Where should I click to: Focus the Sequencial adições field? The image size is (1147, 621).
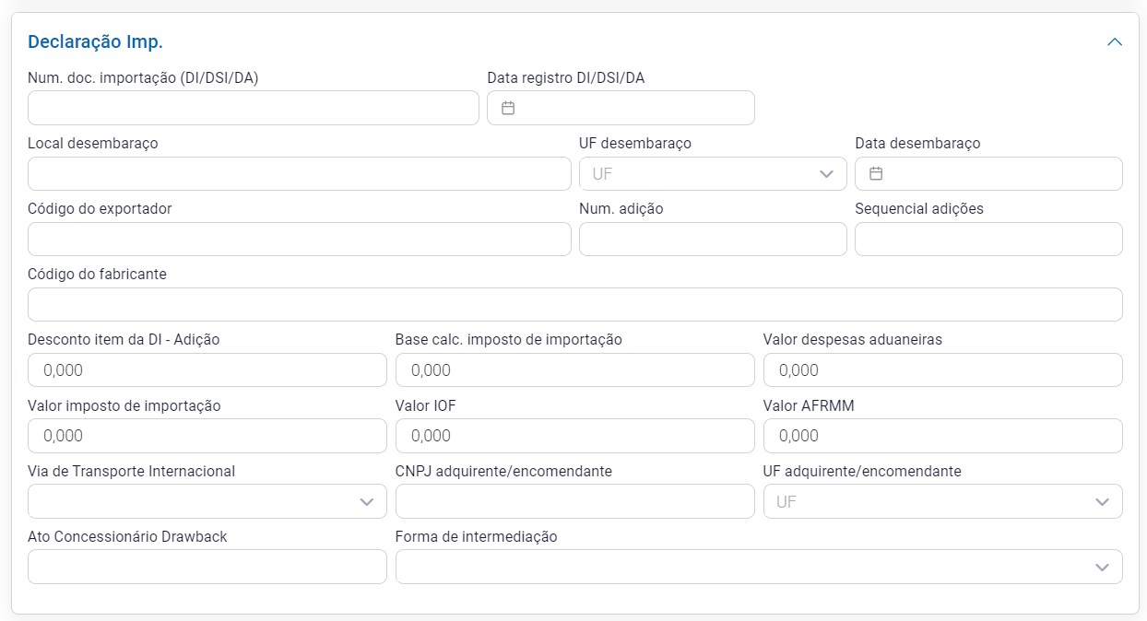(x=987, y=239)
